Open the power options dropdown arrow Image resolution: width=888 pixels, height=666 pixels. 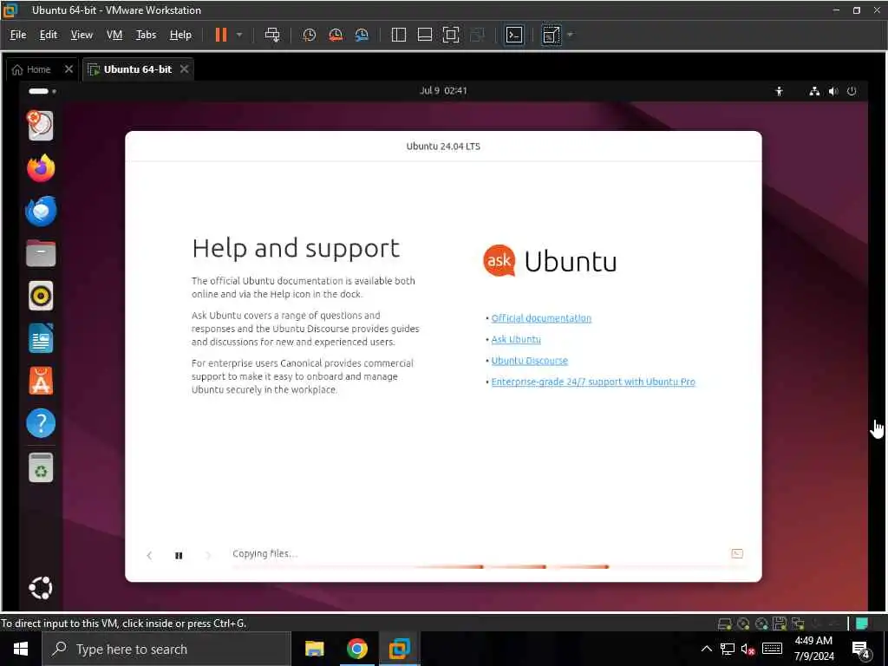coord(239,35)
